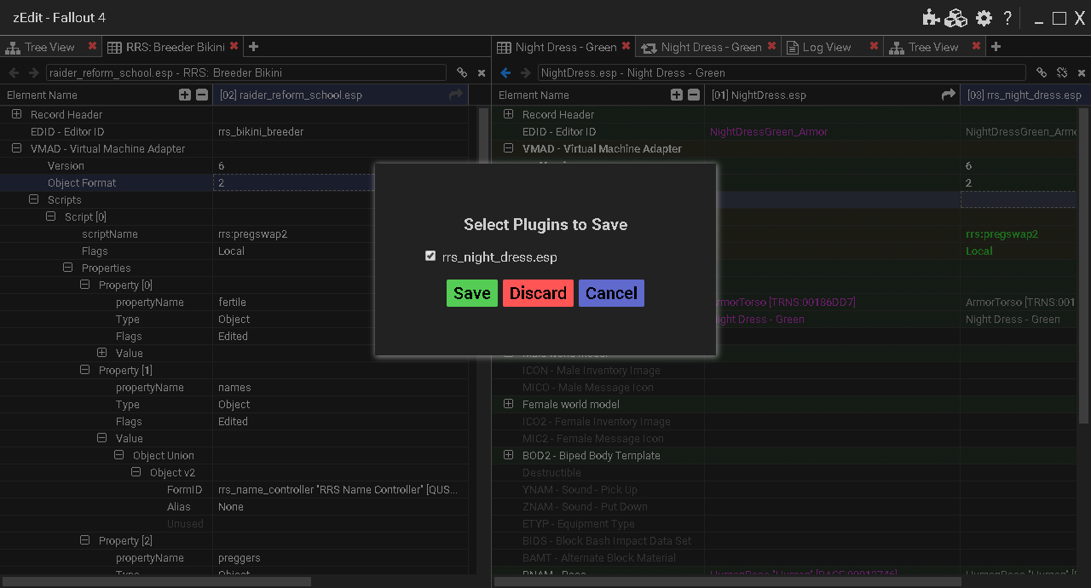
Task: Collapse Property [2] node
Action: pos(84,540)
